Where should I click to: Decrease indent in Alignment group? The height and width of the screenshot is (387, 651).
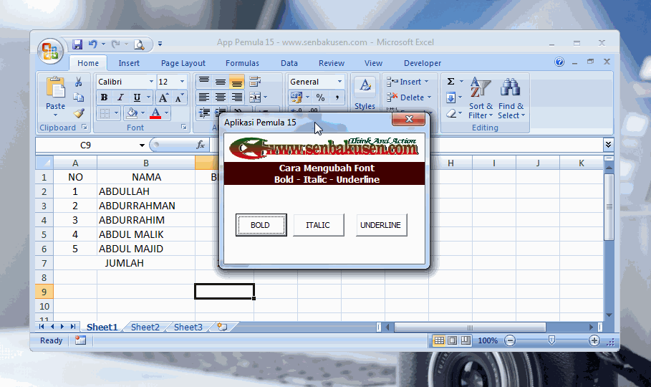click(204, 113)
